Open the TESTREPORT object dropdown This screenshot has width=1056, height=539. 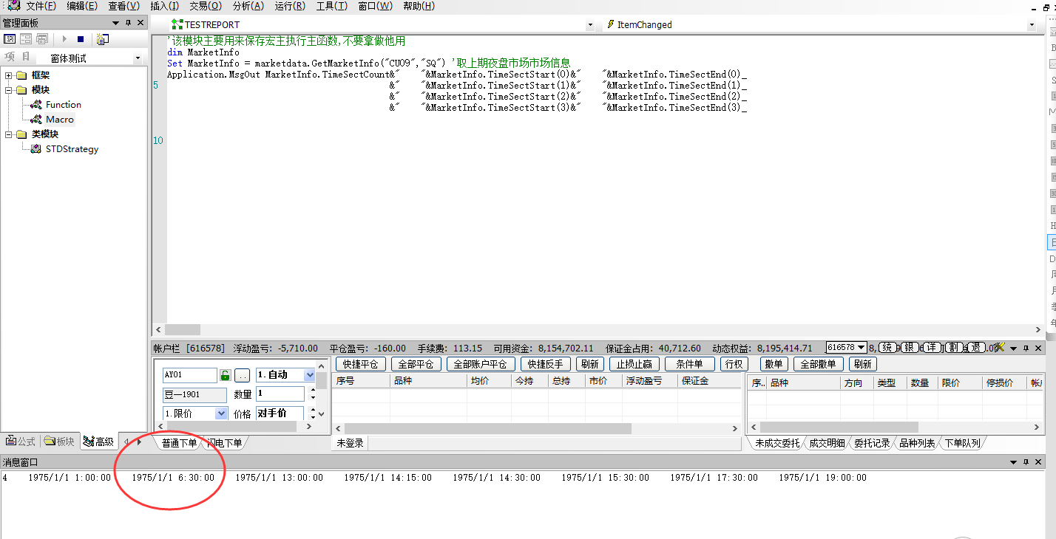coord(589,24)
